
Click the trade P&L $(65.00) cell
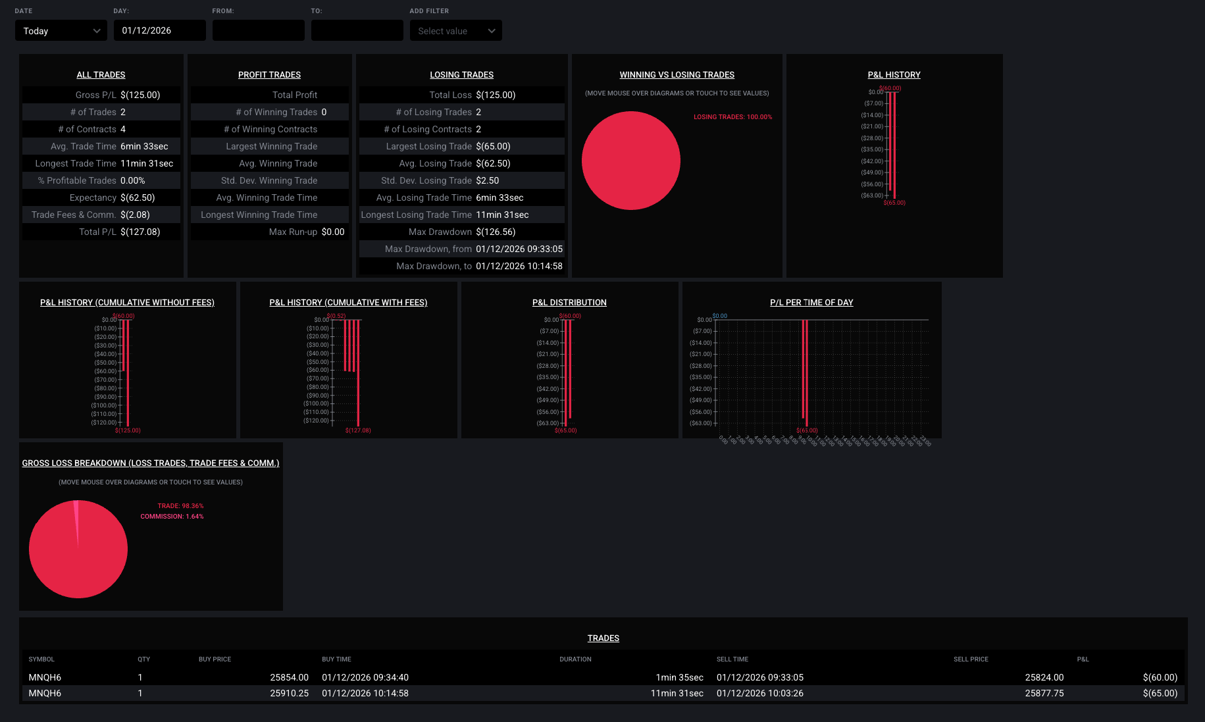click(x=1160, y=693)
